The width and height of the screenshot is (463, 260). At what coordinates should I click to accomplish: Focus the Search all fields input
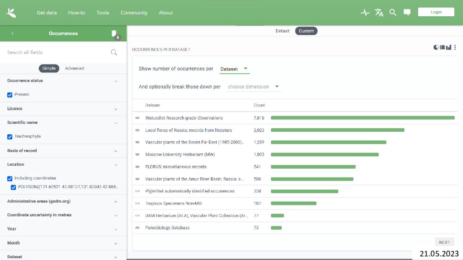[58, 52]
